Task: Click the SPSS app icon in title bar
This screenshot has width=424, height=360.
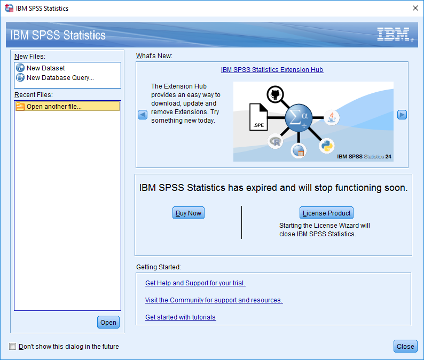Action: pos(9,8)
